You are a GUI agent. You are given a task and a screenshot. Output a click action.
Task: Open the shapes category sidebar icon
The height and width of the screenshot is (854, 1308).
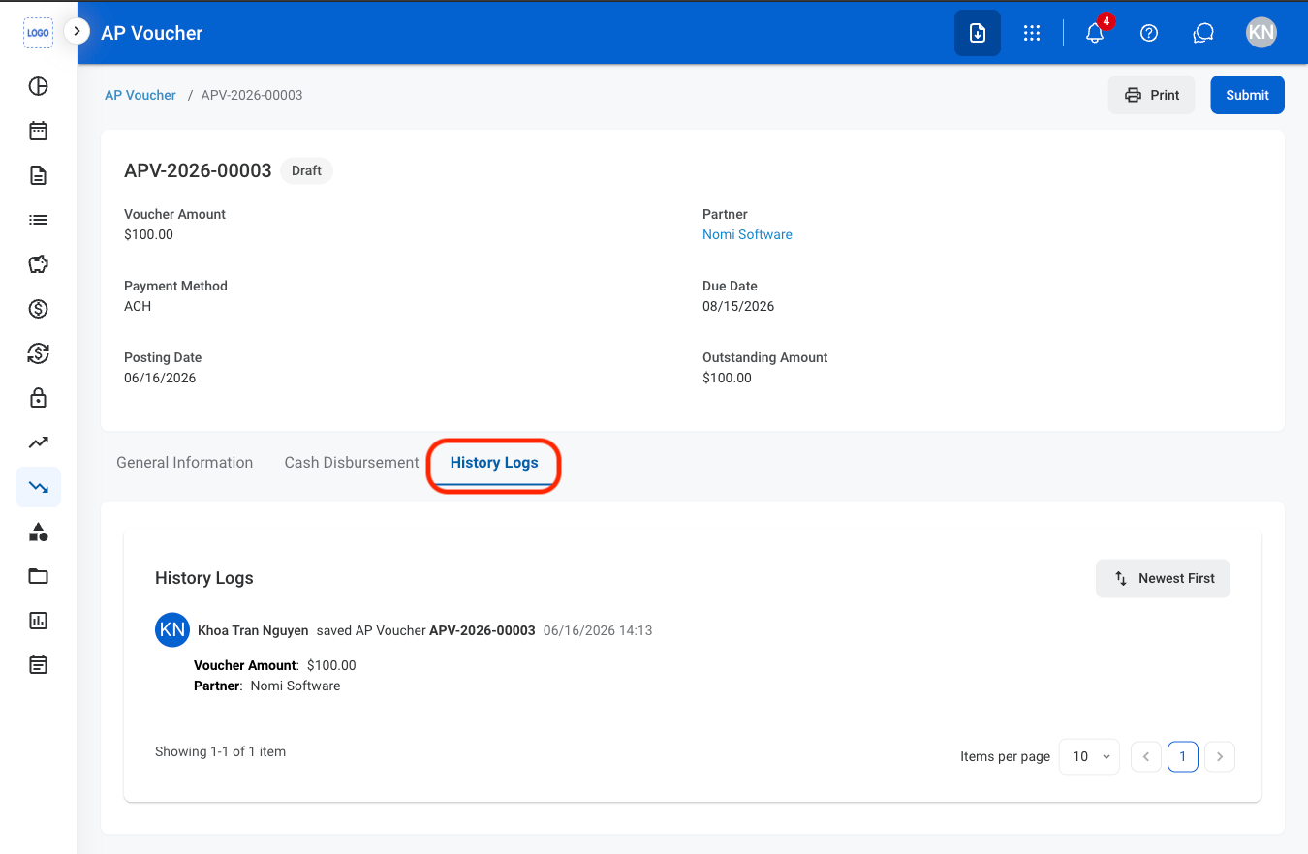[38, 532]
